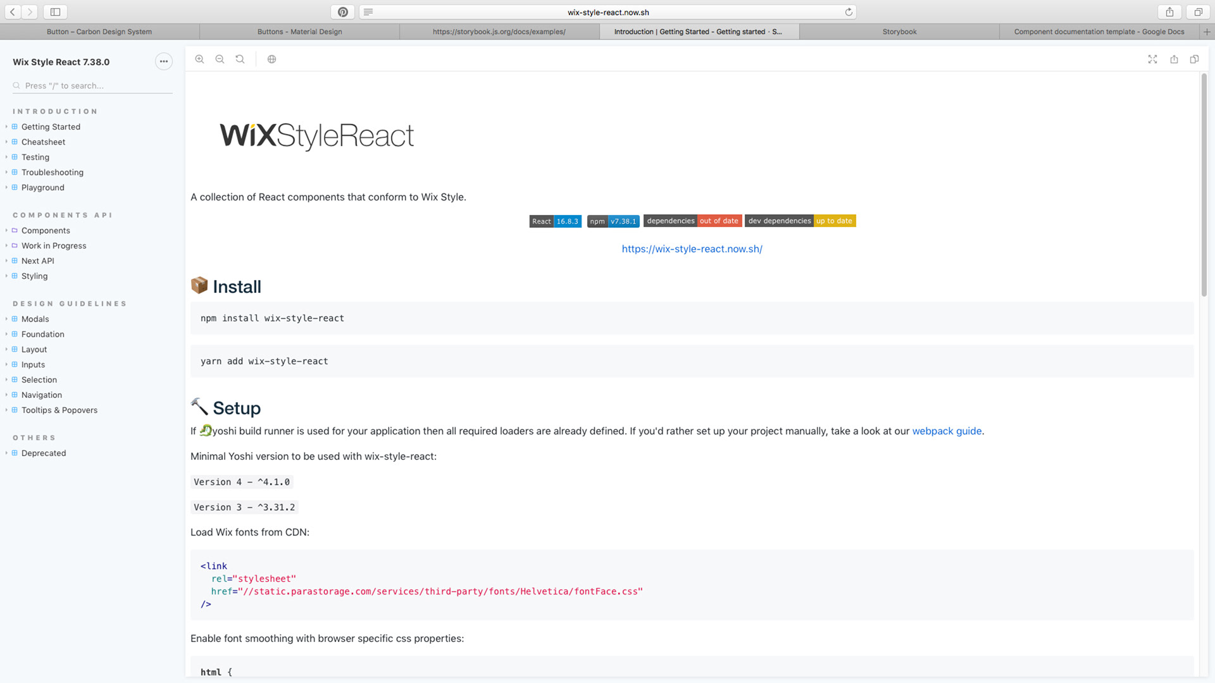Show all tabs overview icon
The width and height of the screenshot is (1215, 683).
(x=1198, y=11)
